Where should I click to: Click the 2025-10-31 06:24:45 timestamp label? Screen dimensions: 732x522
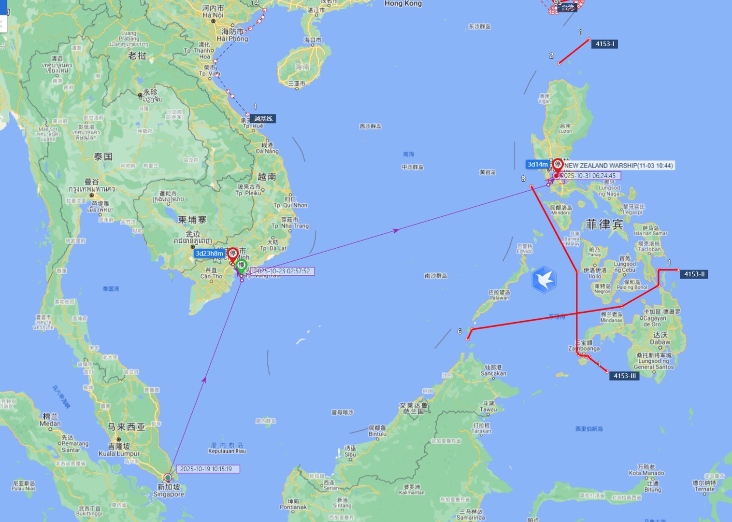(x=588, y=176)
